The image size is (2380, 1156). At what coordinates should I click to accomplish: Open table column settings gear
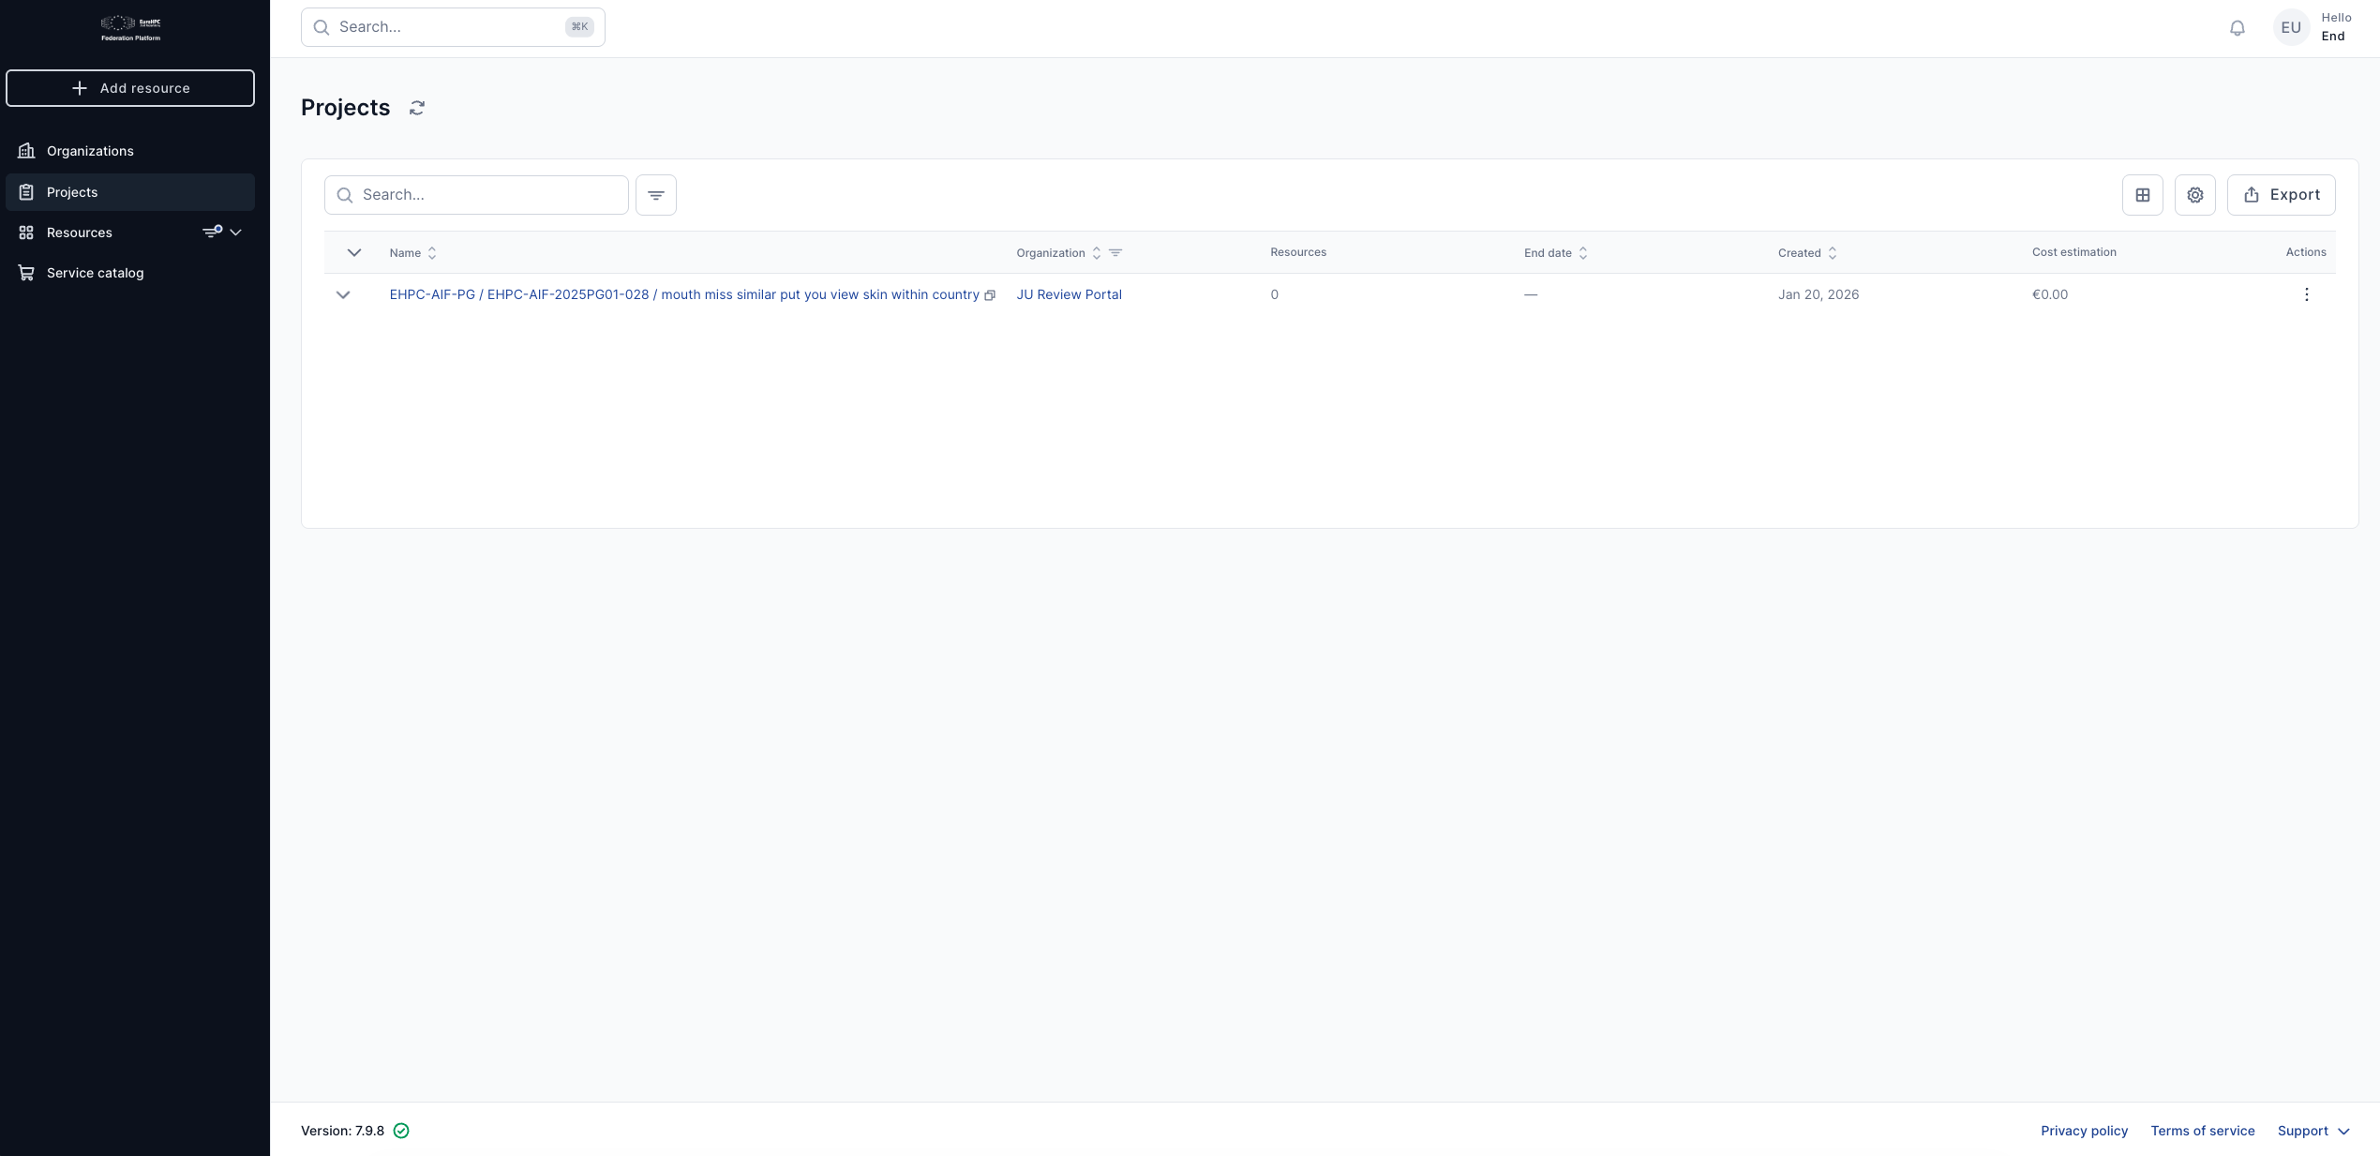(2194, 195)
